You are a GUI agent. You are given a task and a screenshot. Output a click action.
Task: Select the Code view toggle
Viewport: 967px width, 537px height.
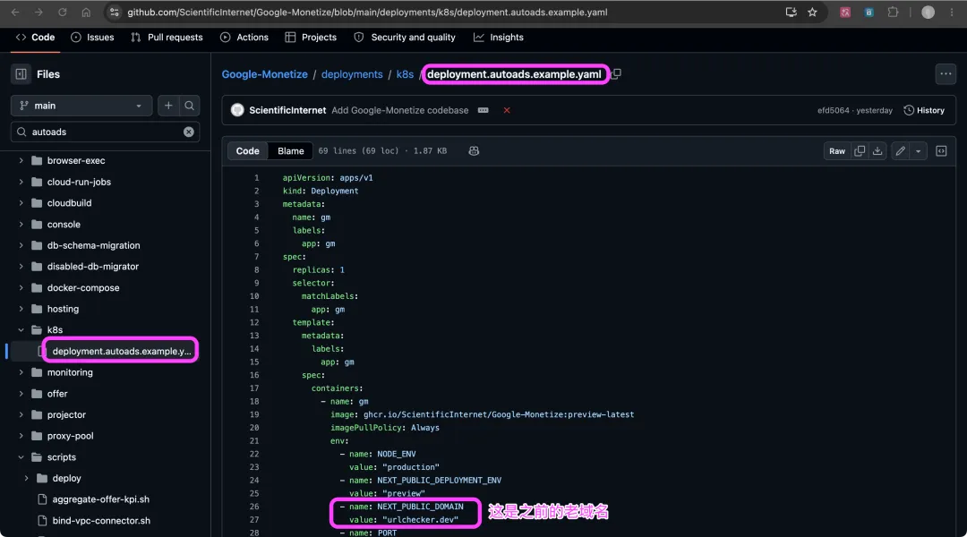pyautogui.click(x=248, y=151)
